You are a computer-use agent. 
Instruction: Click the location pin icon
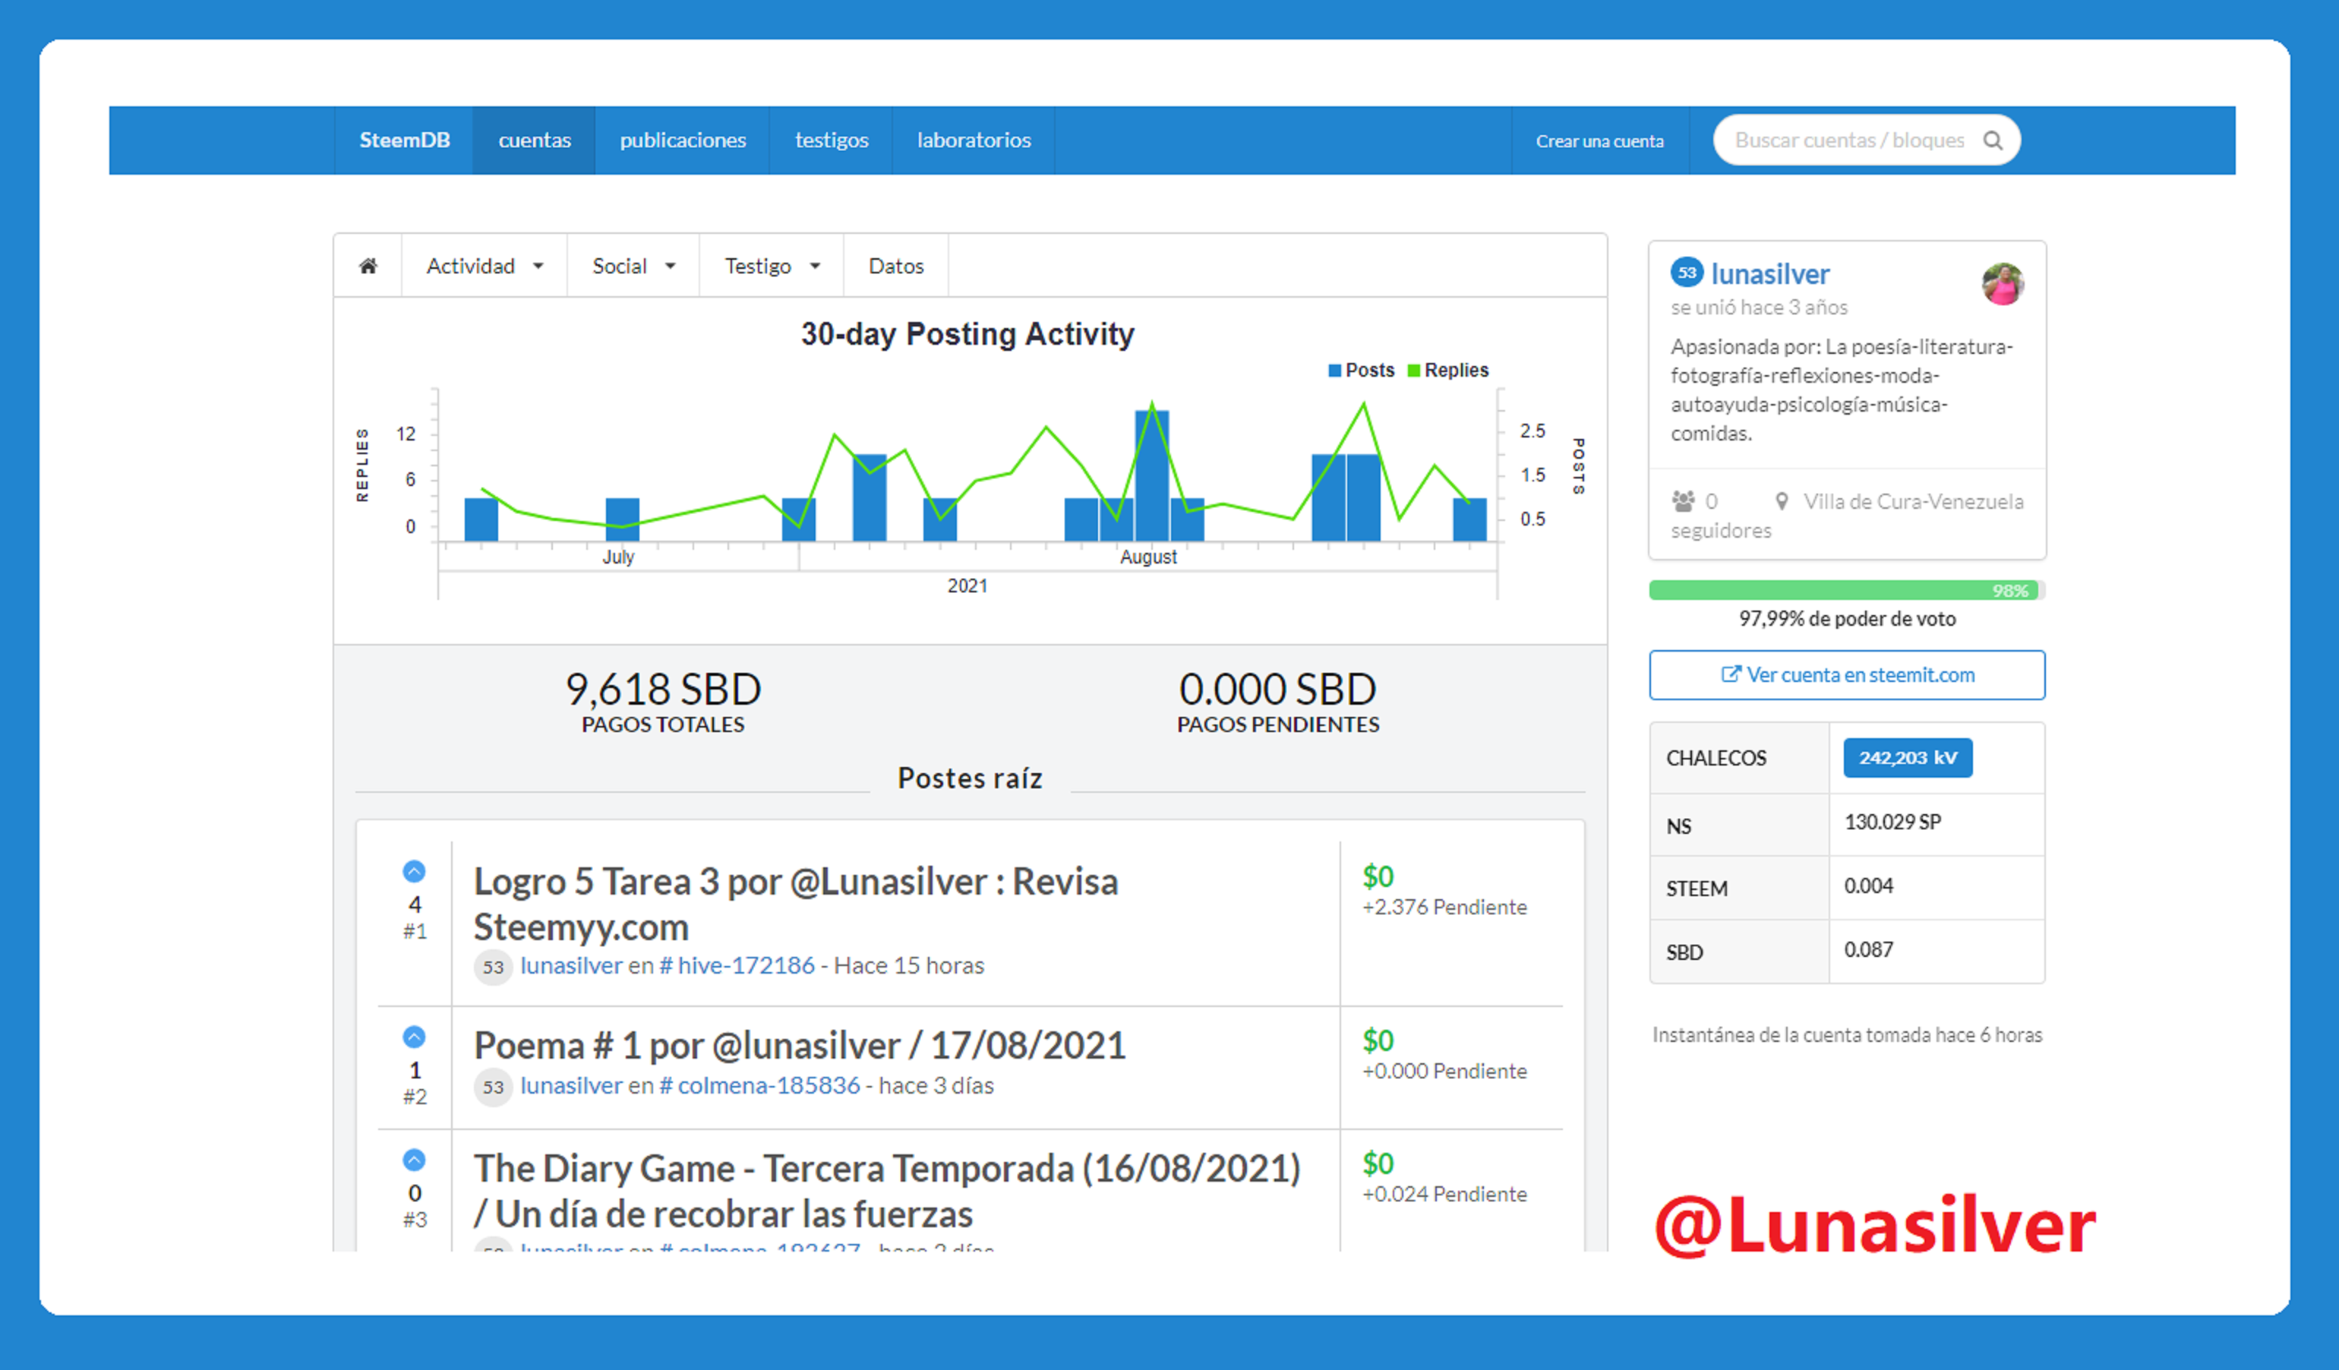click(1781, 501)
